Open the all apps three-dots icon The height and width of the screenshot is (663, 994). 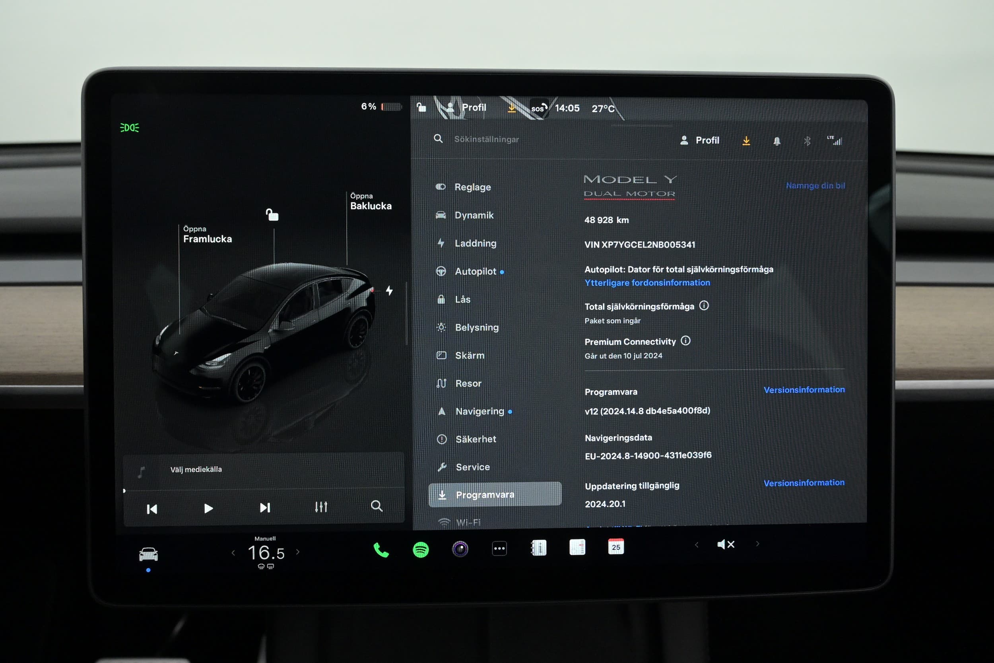(x=499, y=549)
